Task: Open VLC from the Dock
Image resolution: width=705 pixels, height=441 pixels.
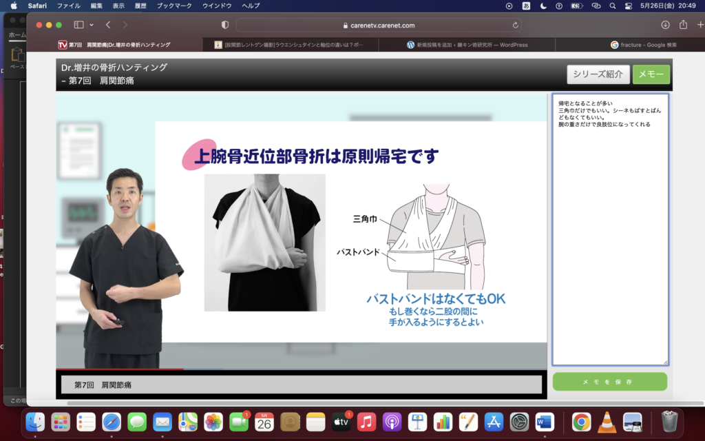Action: pos(607,422)
